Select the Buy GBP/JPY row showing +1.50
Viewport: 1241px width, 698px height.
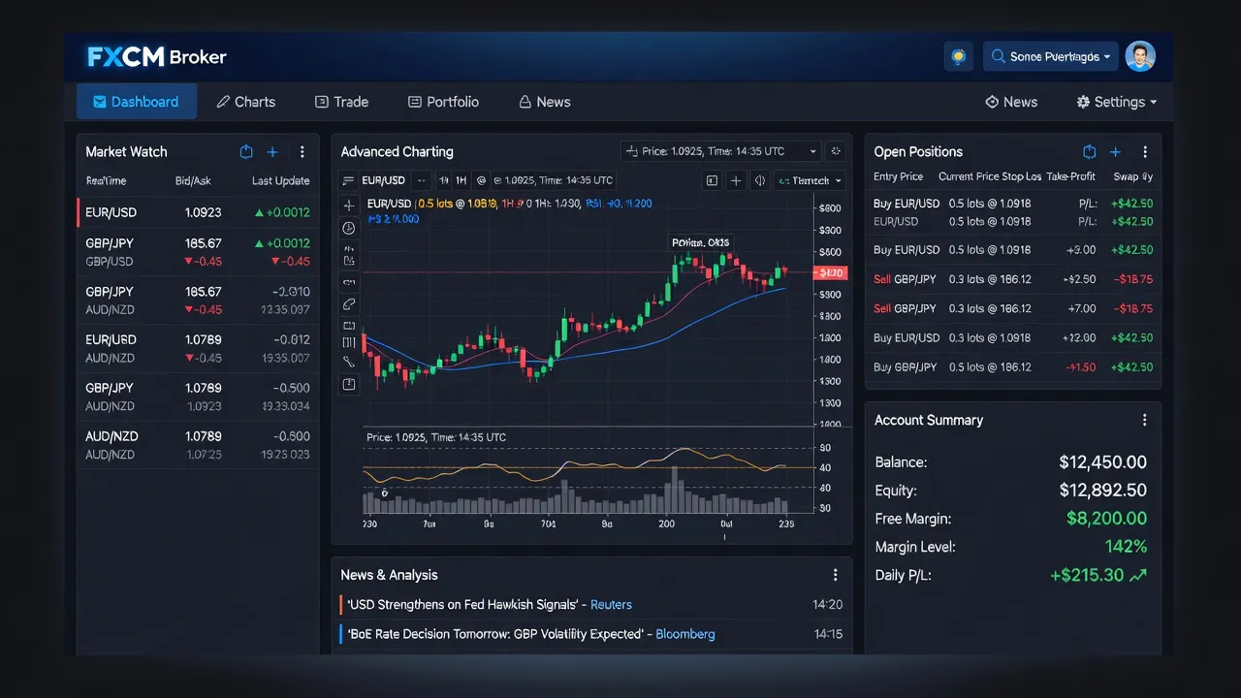(x=1013, y=367)
